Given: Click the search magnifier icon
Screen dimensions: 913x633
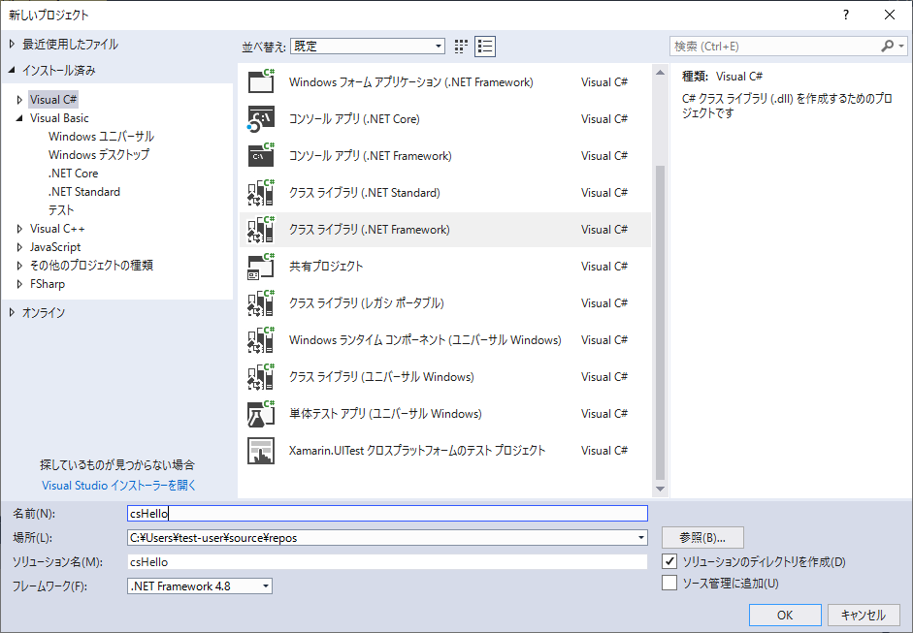Looking at the screenshot, I should [888, 46].
